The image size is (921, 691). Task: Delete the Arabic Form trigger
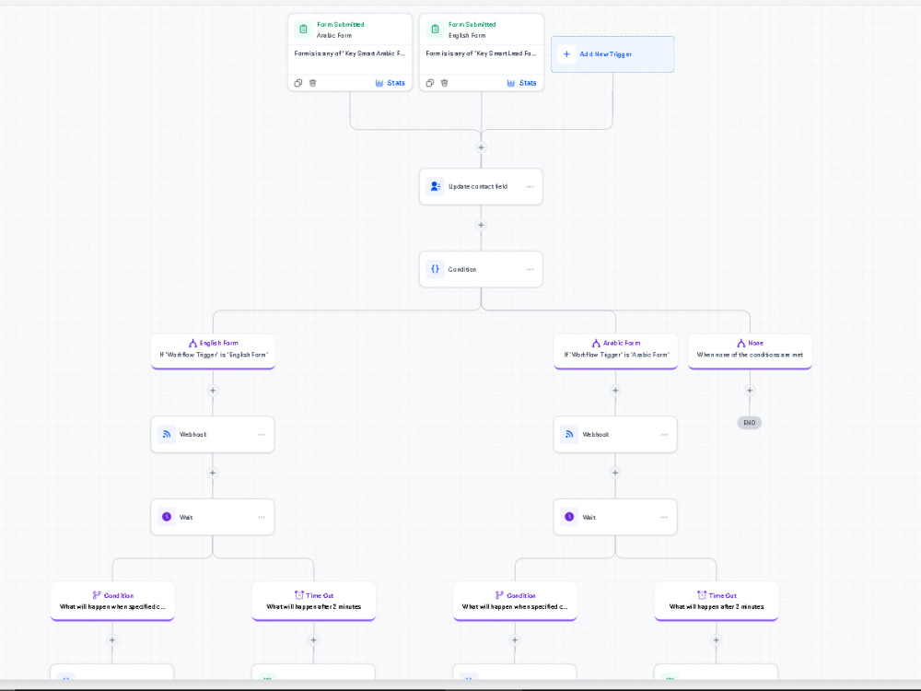[x=312, y=83]
